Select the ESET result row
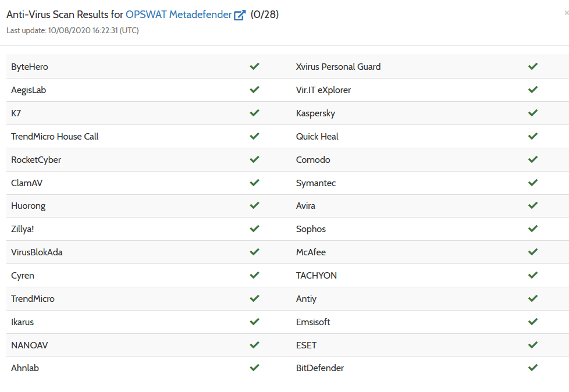The height and width of the screenshot is (392, 569). pyautogui.click(x=307, y=345)
